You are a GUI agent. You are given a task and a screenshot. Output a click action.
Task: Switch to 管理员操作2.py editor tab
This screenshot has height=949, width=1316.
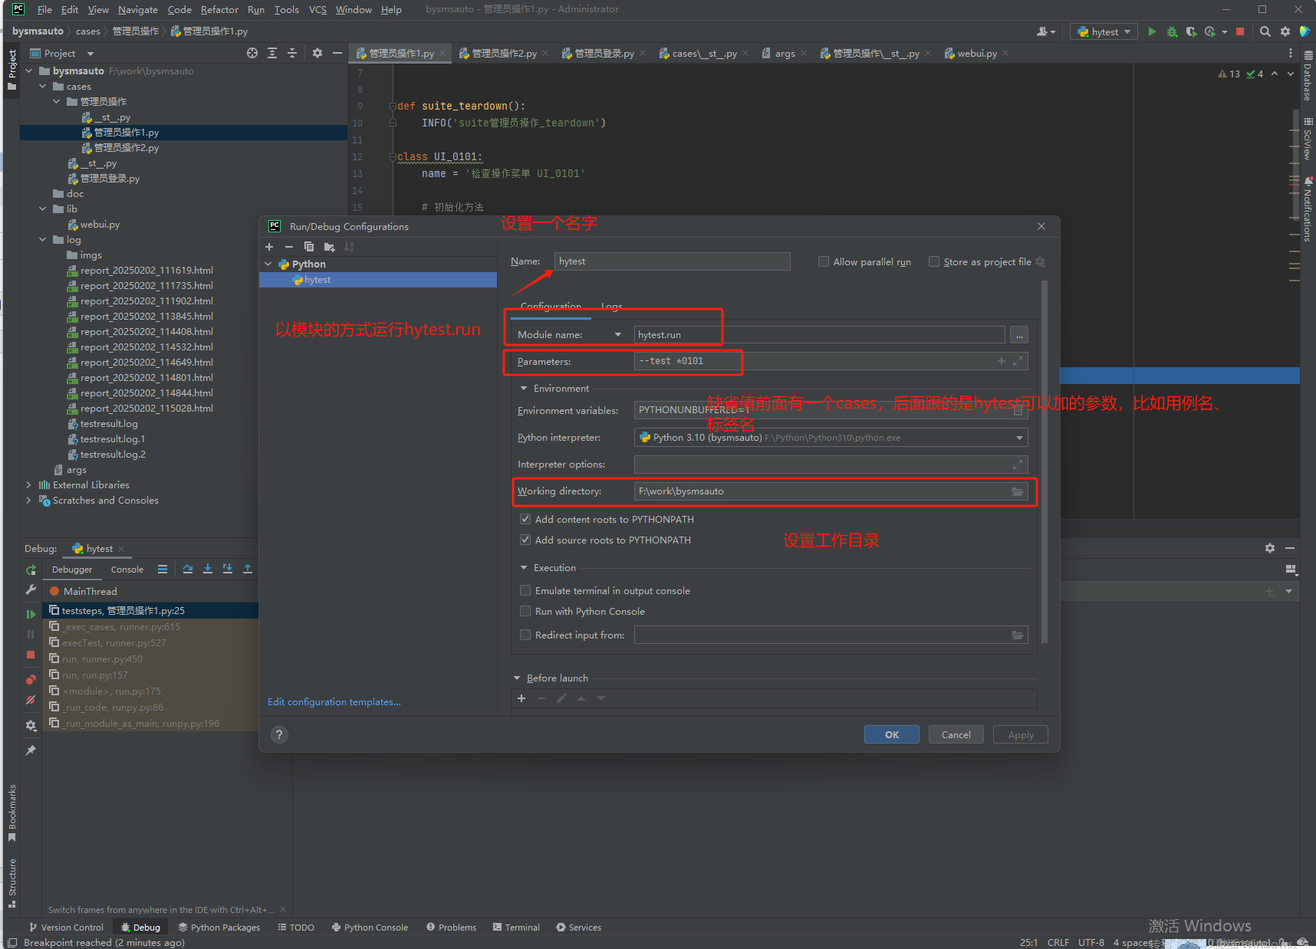pos(504,53)
